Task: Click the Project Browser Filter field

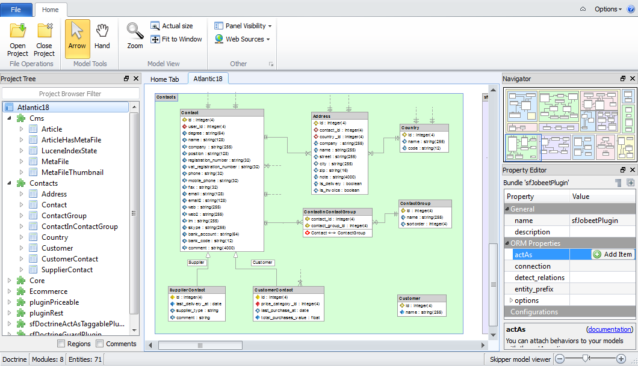Action: pos(70,94)
